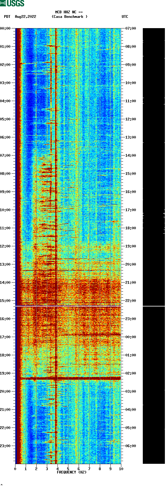Click the 21:00 PDT time label
The image size is (167, 488).
coord(5,410)
